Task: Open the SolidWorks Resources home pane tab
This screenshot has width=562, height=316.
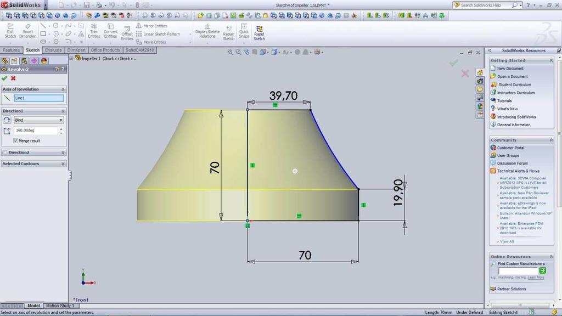Action: (480, 73)
